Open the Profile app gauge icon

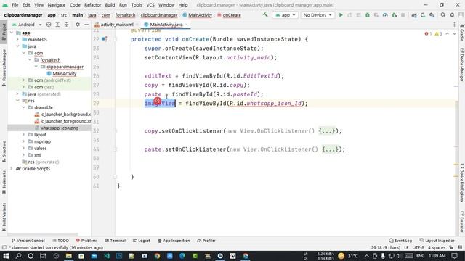pos(385,14)
